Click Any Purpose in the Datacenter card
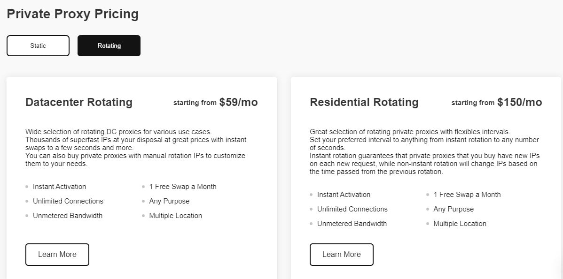 coord(169,201)
